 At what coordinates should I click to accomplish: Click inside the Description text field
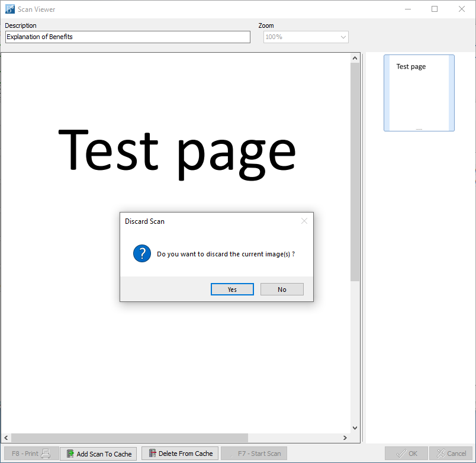127,37
